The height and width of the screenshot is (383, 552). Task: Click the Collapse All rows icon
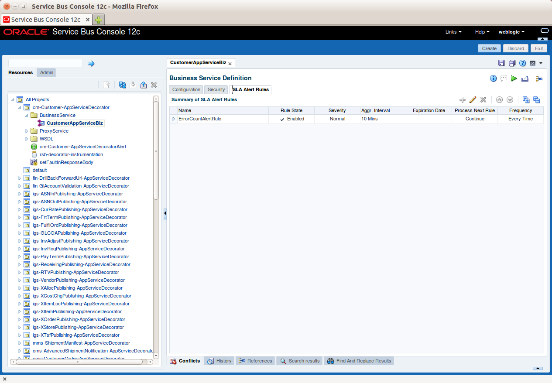point(537,100)
